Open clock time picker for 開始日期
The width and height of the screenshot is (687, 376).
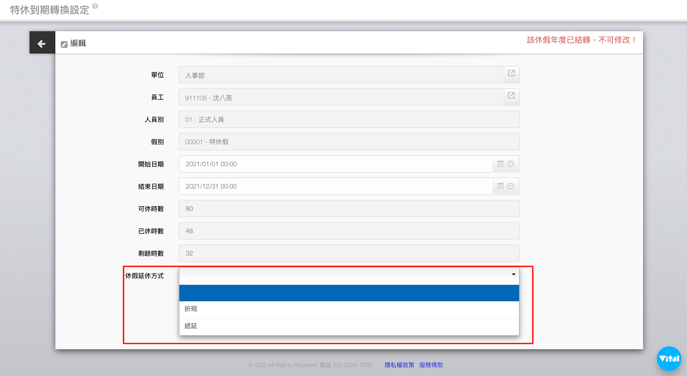[511, 164]
